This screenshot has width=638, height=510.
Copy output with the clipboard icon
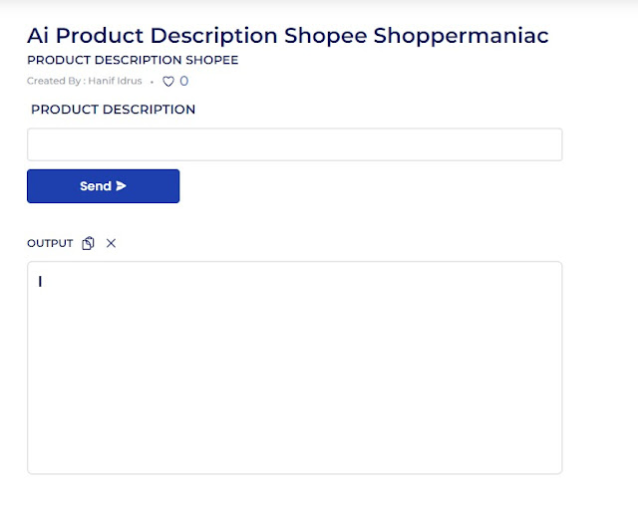tap(88, 243)
